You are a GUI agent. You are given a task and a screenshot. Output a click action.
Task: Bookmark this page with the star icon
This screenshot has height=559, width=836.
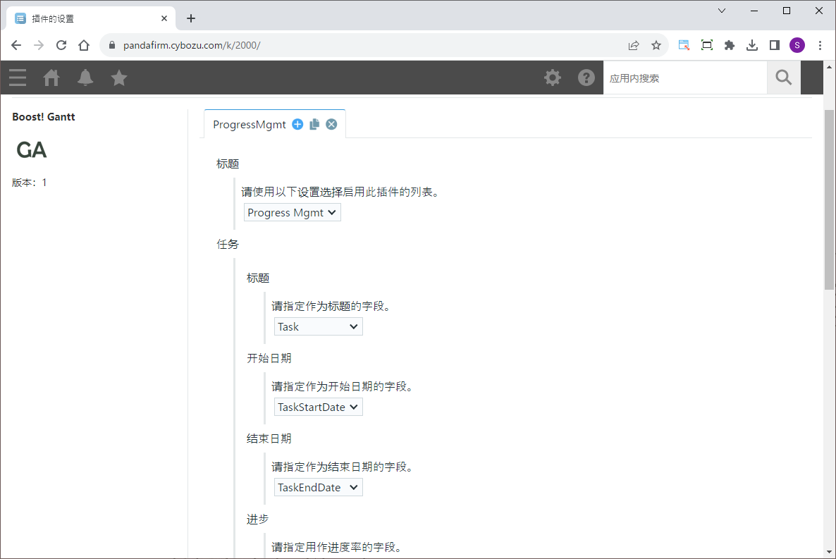pos(656,45)
